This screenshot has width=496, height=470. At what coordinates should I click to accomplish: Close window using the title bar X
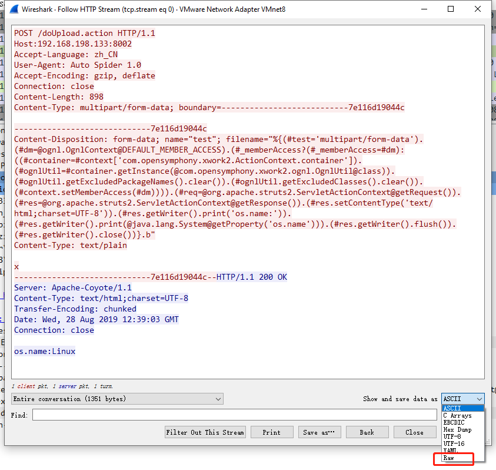click(478, 9)
